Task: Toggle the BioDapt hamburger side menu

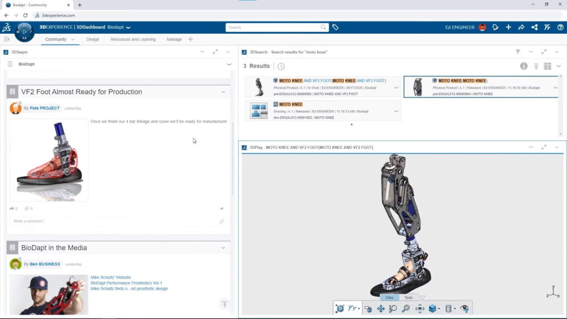Action: tap(10, 64)
